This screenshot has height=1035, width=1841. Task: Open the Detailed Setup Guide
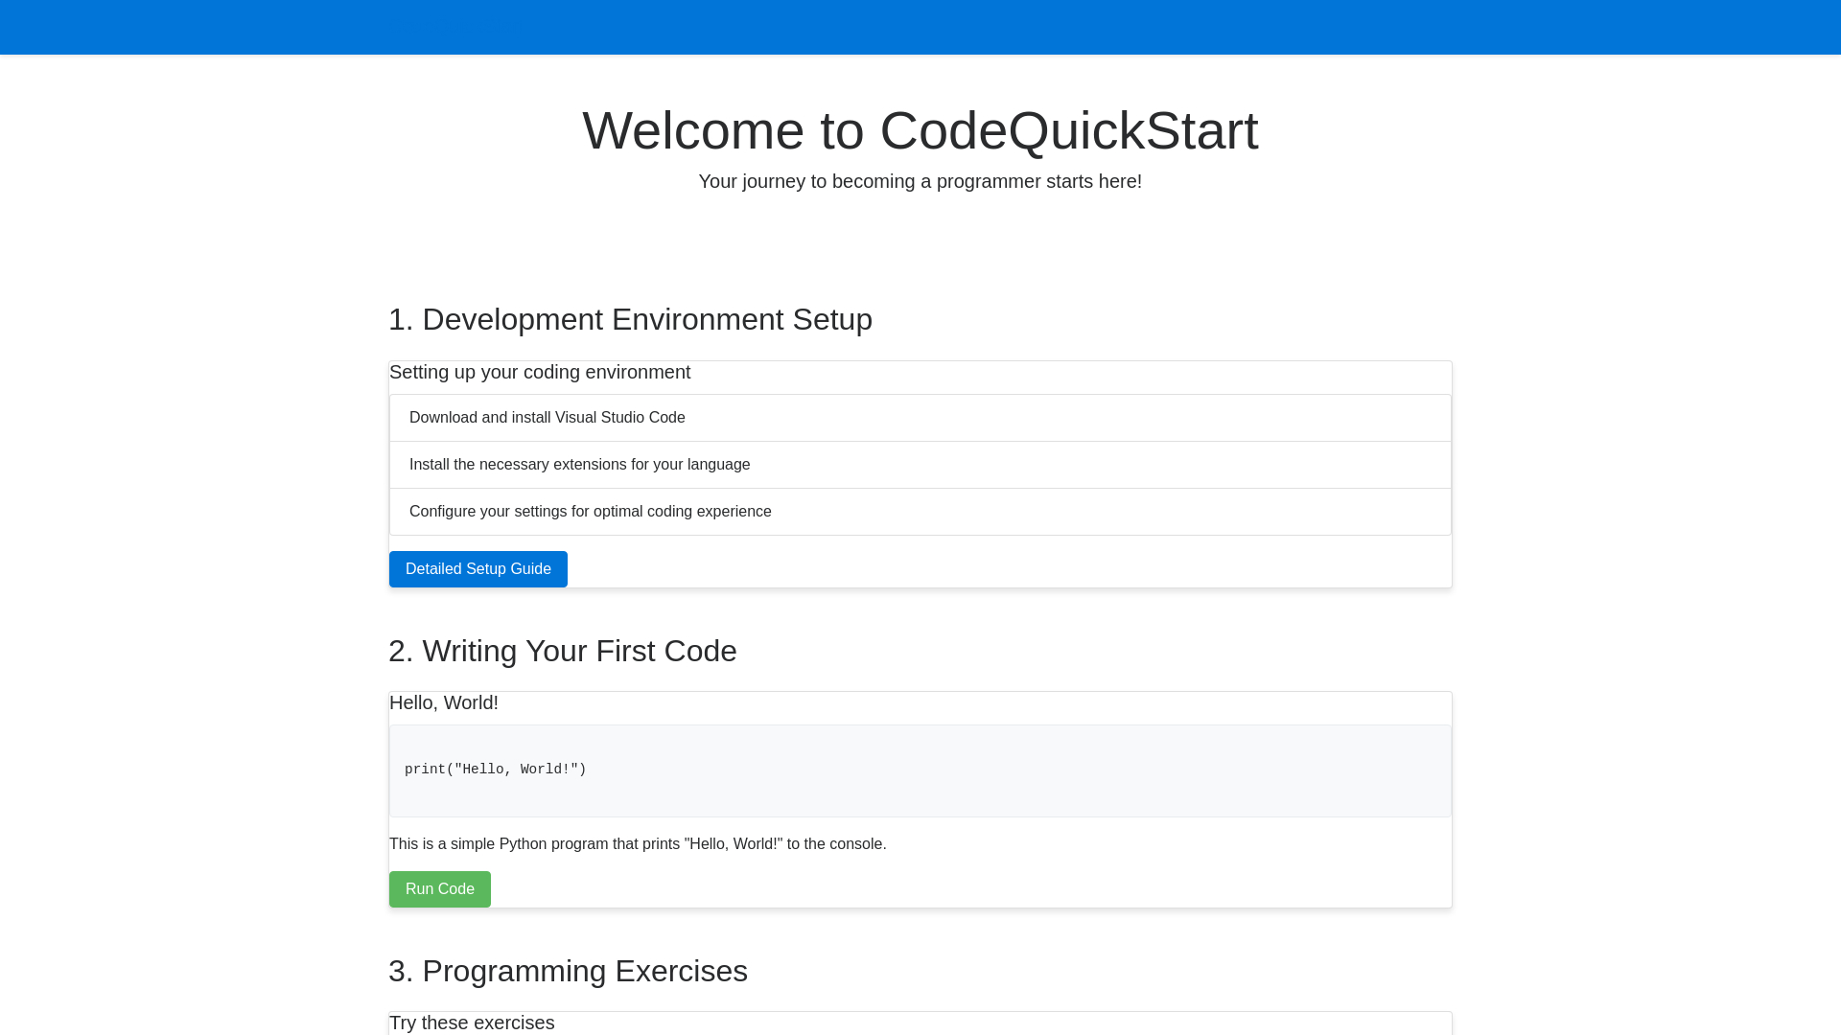478,569
